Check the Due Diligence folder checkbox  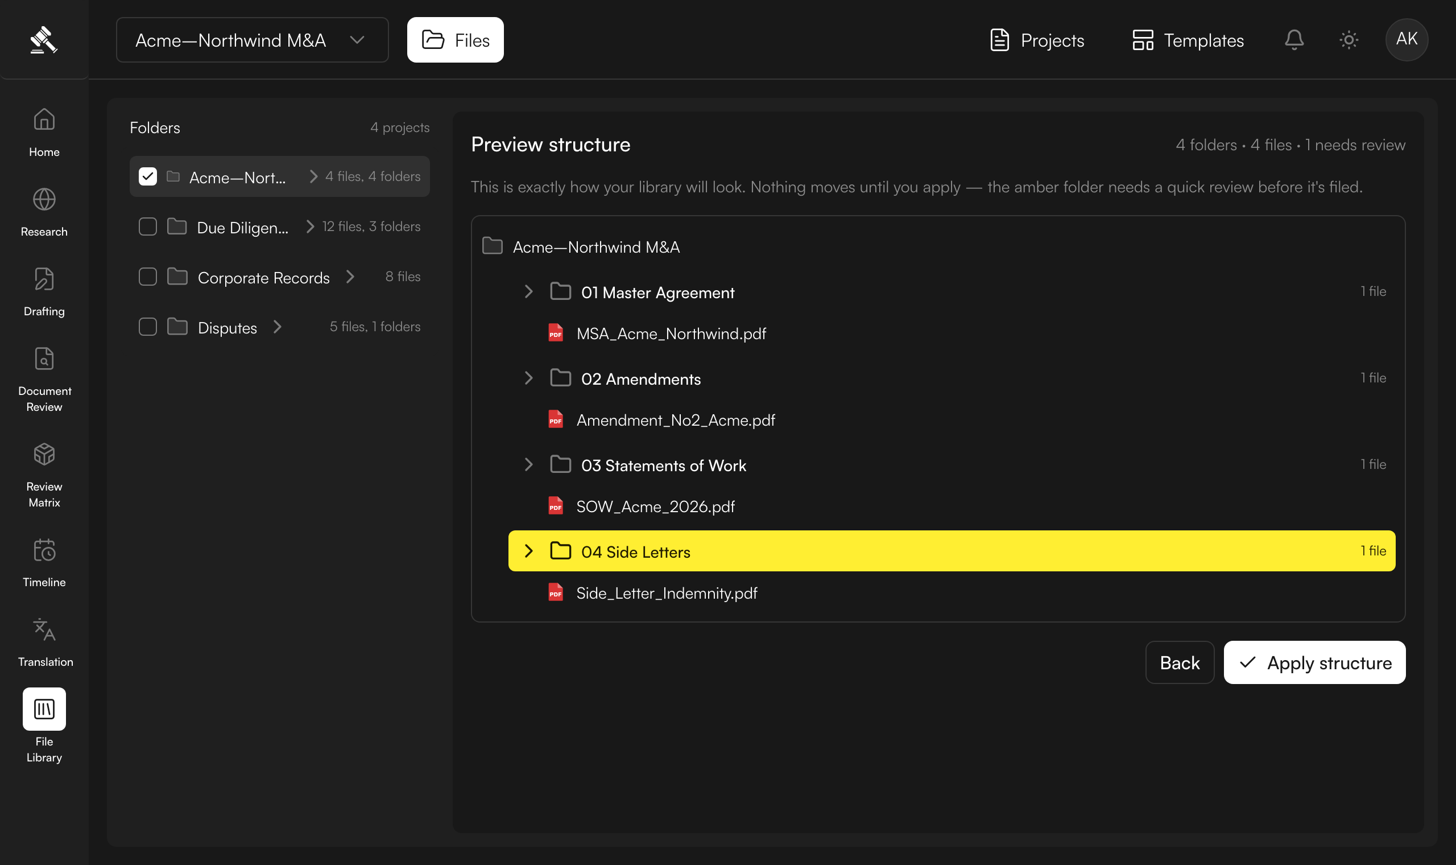(148, 226)
